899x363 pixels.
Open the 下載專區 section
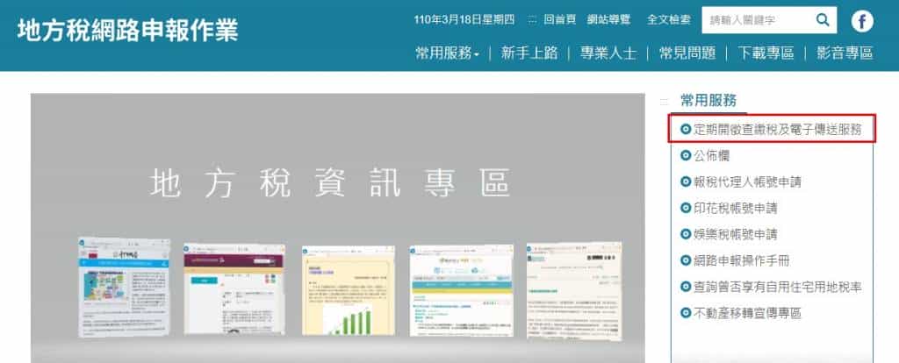[x=766, y=53]
